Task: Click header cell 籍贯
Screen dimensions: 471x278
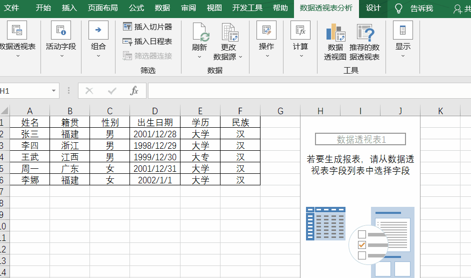Action: pos(69,122)
